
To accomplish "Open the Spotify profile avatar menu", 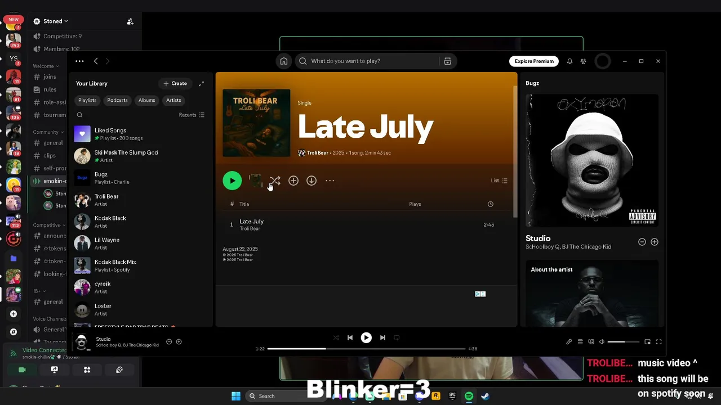I will pyautogui.click(x=603, y=61).
